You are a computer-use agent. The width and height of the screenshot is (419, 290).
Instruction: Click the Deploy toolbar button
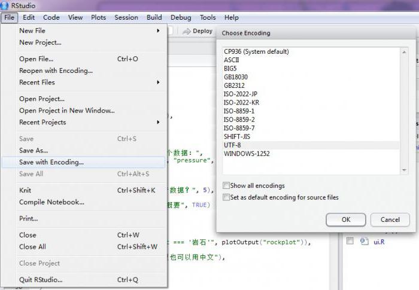[198, 31]
